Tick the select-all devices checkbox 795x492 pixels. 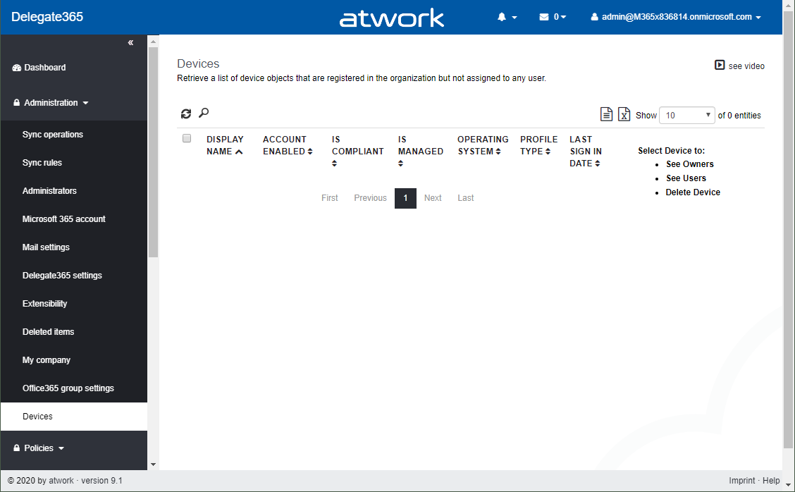click(x=187, y=138)
